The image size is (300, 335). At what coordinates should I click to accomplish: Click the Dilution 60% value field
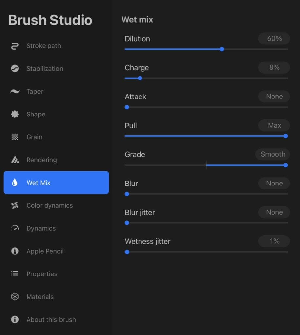click(x=274, y=39)
